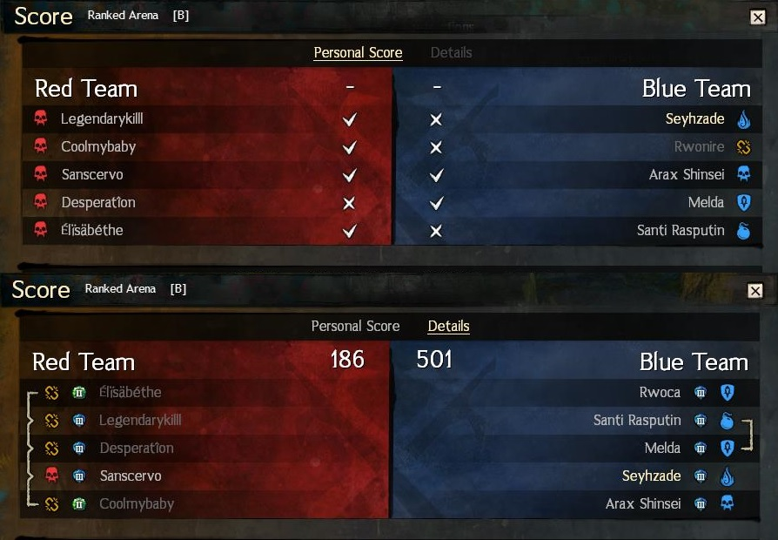Click the red team party bracket by Legendarykilll
Screen dimensions: 778x540
pos(30,421)
